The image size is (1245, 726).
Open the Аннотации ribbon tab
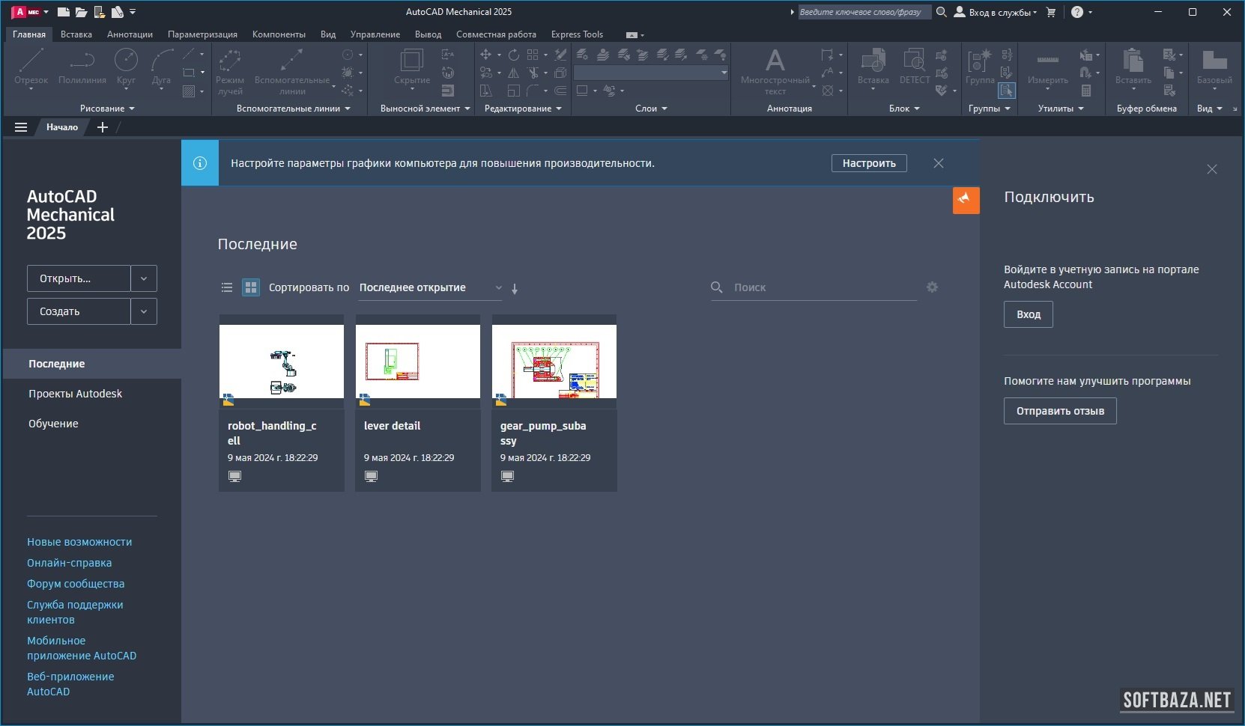click(x=130, y=34)
